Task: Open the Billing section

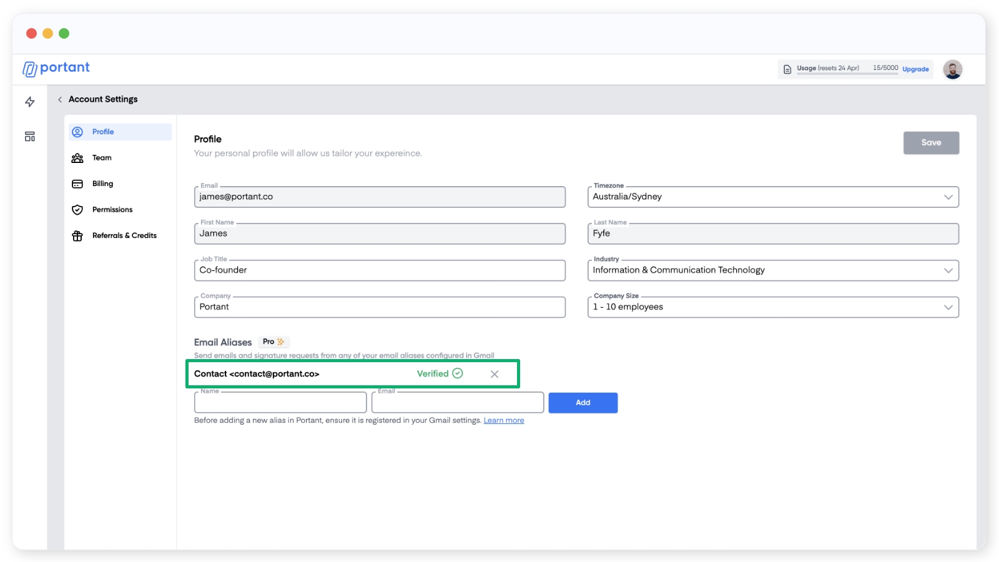Action: 102,184
